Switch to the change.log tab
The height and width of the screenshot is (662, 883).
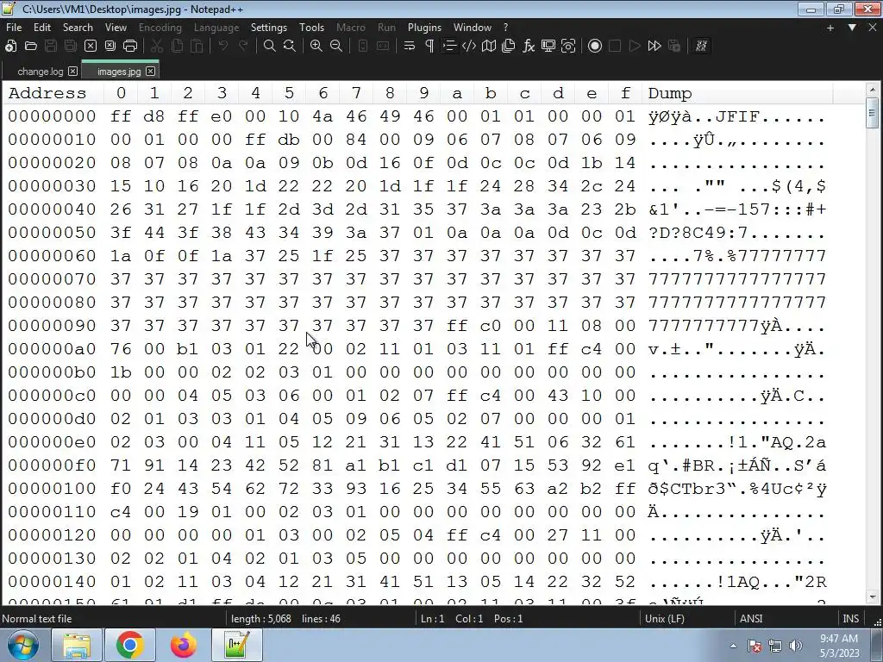(40, 72)
